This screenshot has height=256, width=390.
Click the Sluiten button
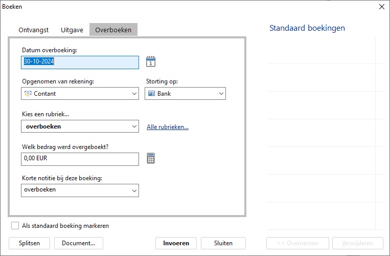(223, 243)
